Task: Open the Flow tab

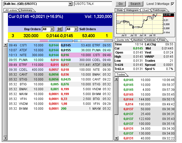Action: pyautogui.click(x=162, y=40)
